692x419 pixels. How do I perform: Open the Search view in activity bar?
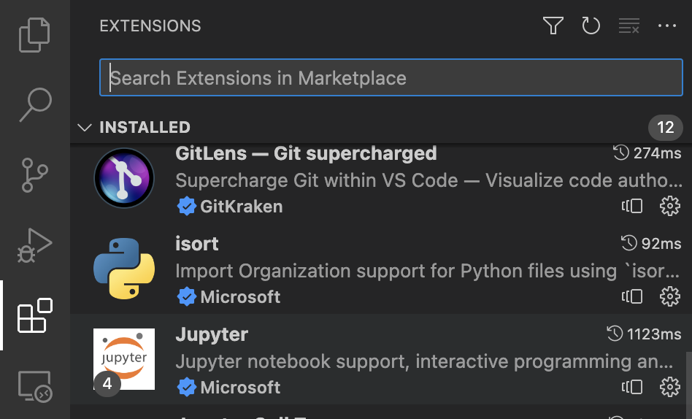(35, 104)
